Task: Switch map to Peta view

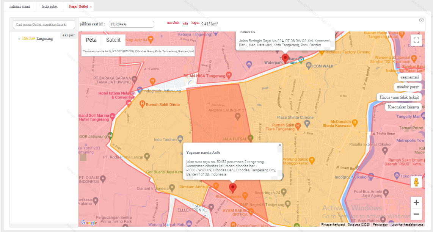Action: 91,40
